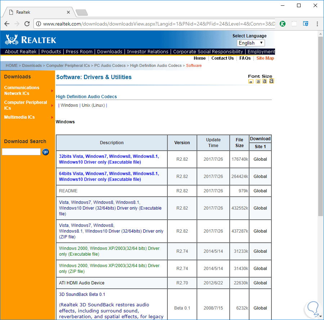Click ATI HDMI Audio Device description
This screenshot has width=324, height=320.
(82, 283)
